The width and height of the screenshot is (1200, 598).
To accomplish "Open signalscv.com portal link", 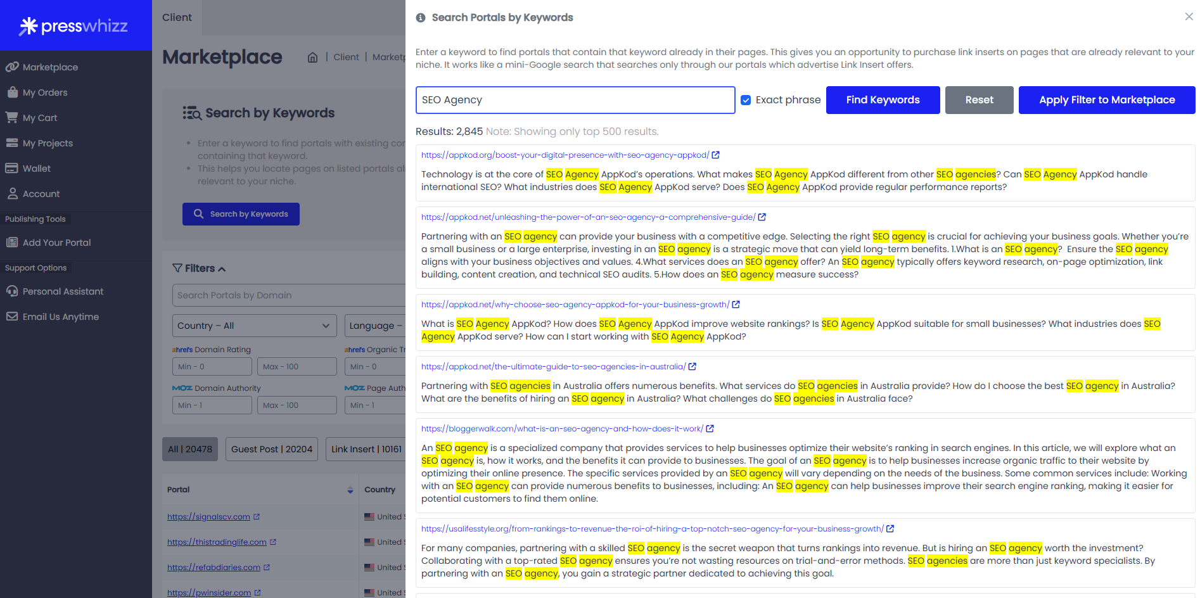I will click(x=208, y=517).
